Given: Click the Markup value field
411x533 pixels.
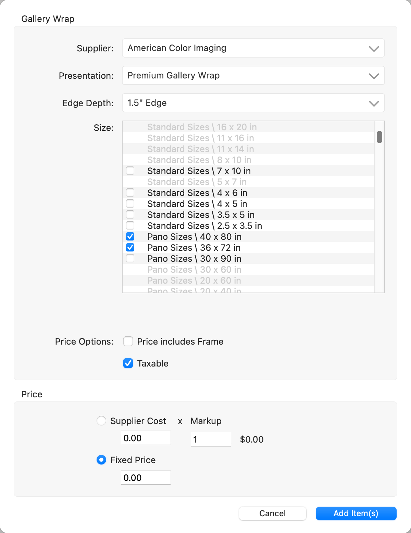Looking at the screenshot, I should (211, 439).
